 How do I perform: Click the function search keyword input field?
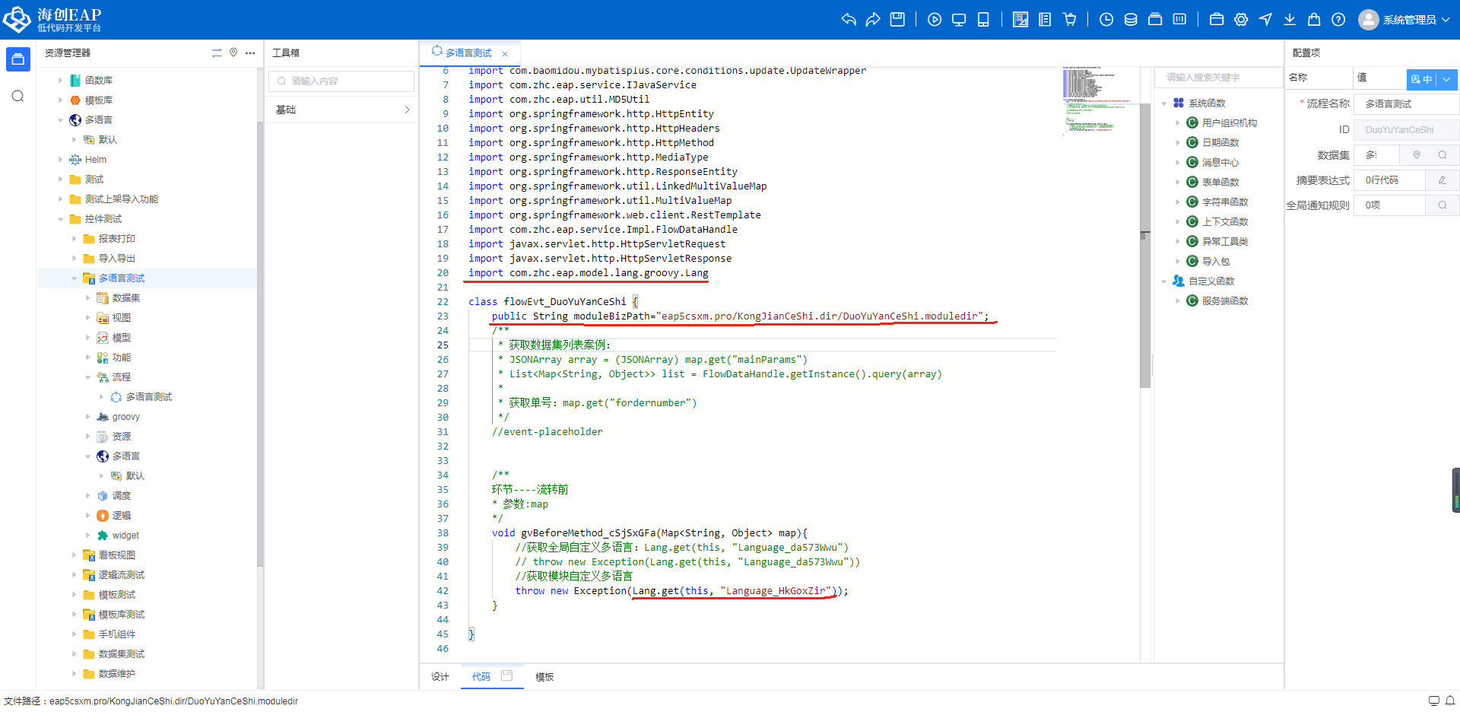[x=1217, y=78]
